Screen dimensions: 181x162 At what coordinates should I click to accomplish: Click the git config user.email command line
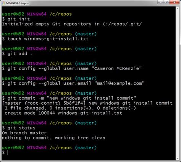coord(73,83)
